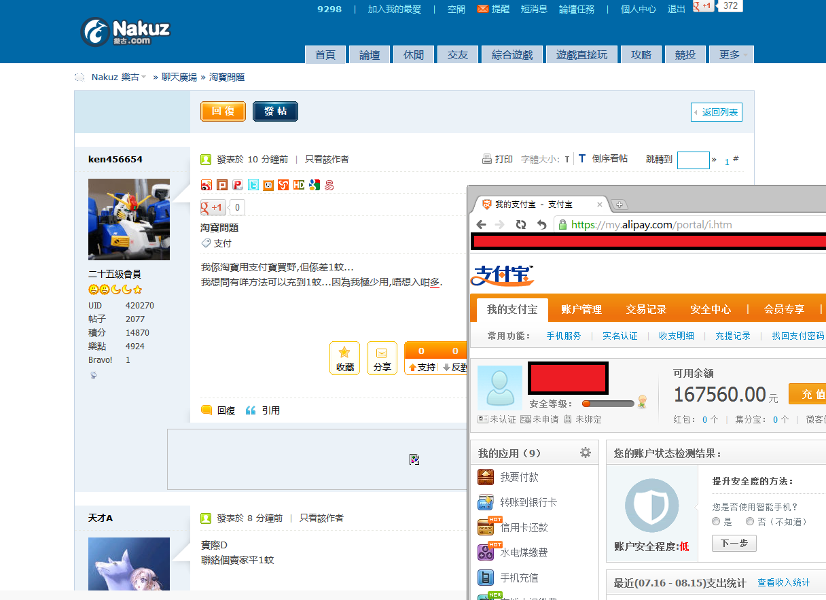
Task: Open the 論壇 navigation tab
Action: click(370, 54)
